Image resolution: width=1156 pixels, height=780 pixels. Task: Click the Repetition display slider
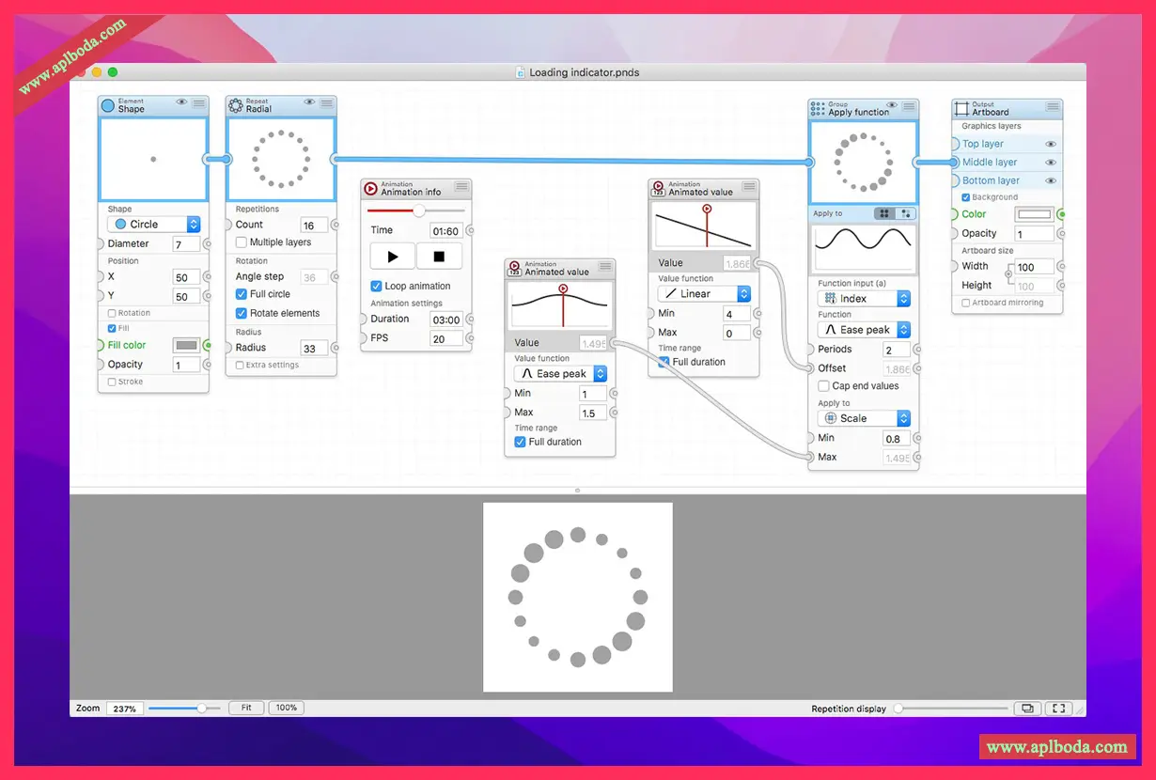click(x=949, y=709)
